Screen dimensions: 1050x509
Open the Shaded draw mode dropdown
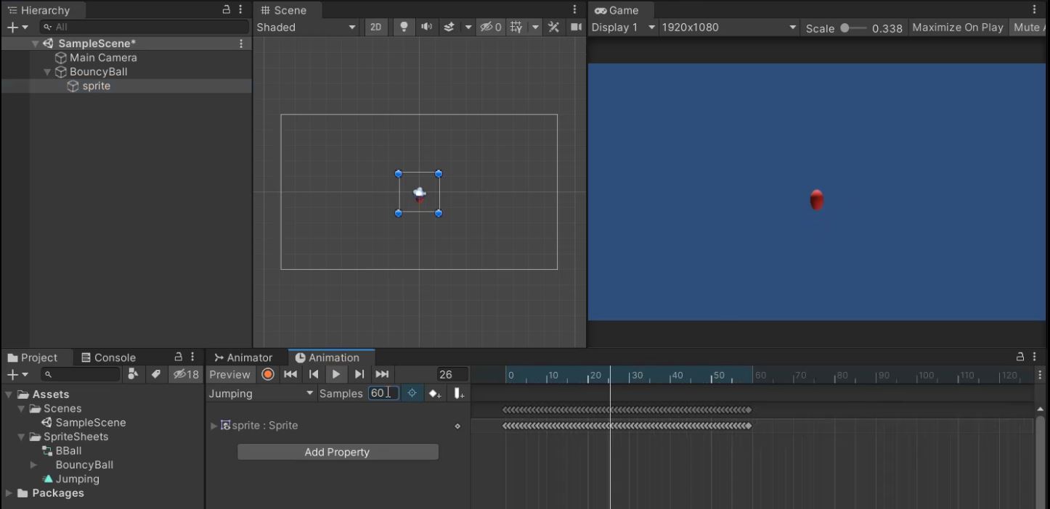(x=306, y=27)
